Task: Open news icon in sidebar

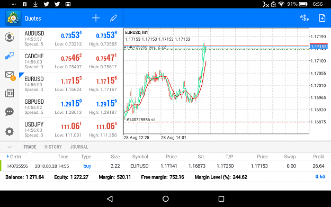Action: click(10, 93)
